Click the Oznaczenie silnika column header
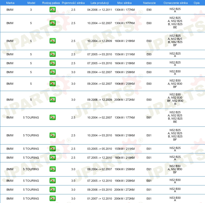This screenshot has width=205, height=203. pyautogui.click(x=175, y=3)
